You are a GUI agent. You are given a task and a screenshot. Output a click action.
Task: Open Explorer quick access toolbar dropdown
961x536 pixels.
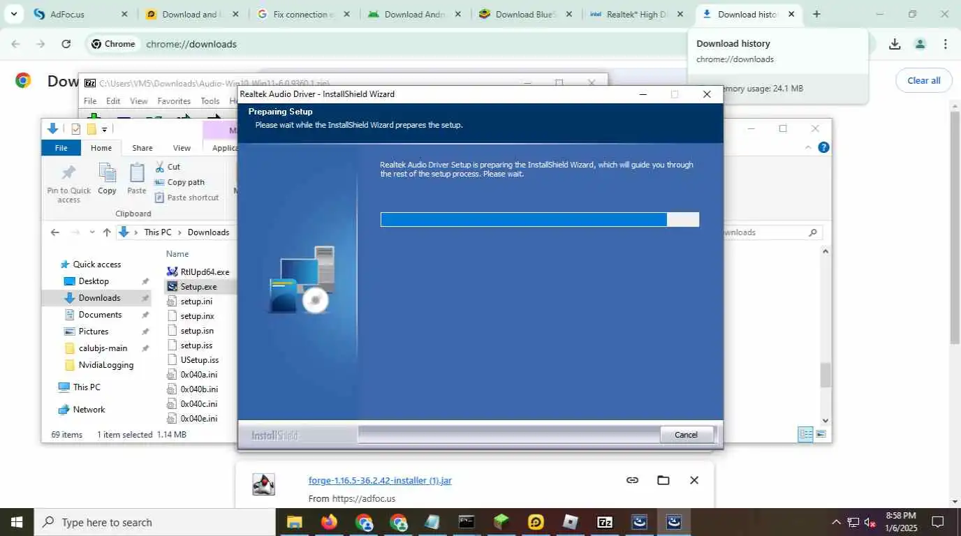104,129
